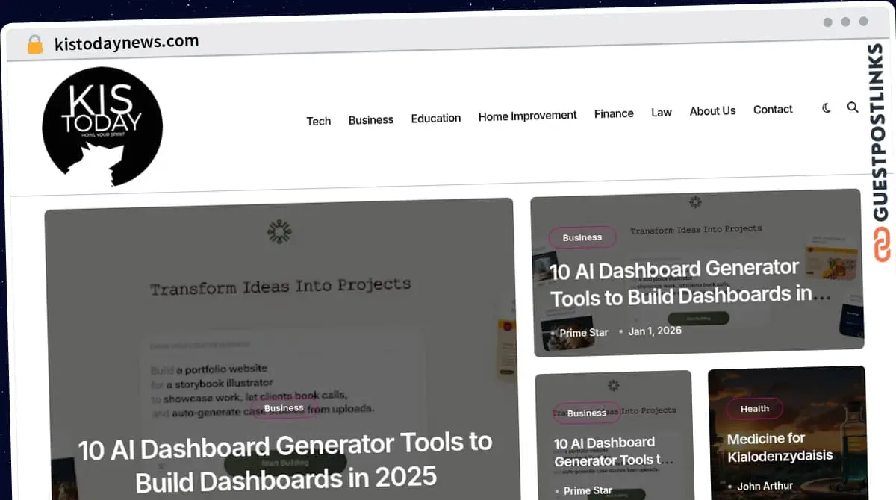Open Home Improvement category
The image size is (896, 500).
(527, 116)
